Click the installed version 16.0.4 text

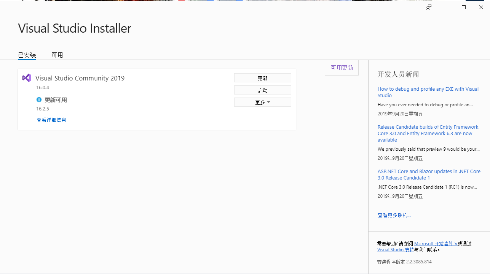[x=43, y=88]
